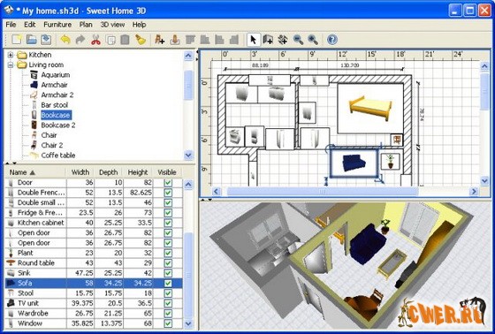Click the Open home folder icon

click(x=32, y=40)
